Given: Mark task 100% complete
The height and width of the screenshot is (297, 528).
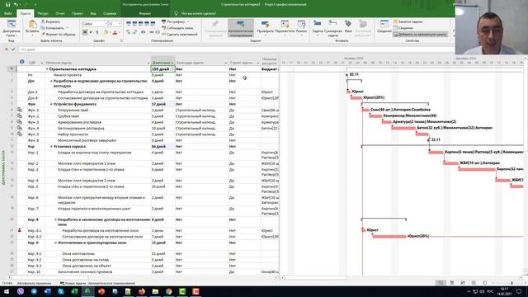Looking at the screenshot, I should click(x=153, y=24).
